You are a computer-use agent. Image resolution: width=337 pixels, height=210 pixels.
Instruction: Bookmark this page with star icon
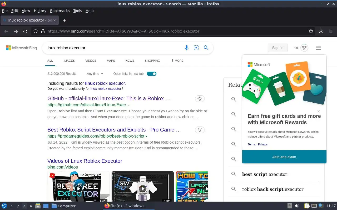(311, 31)
